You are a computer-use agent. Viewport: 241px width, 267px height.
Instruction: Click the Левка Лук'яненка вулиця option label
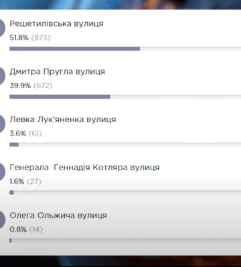pyautogui.click(x=63, y=119)
